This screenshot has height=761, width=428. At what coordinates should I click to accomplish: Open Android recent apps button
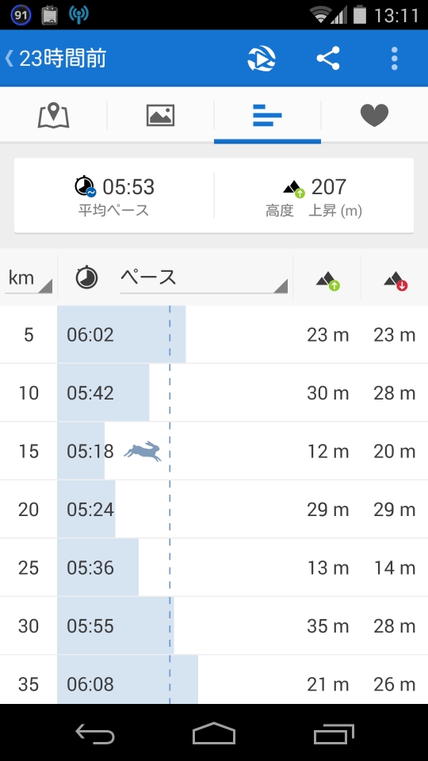coord(334,733)
